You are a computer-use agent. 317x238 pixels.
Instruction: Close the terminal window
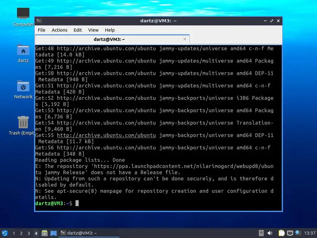tap(278, 21)
